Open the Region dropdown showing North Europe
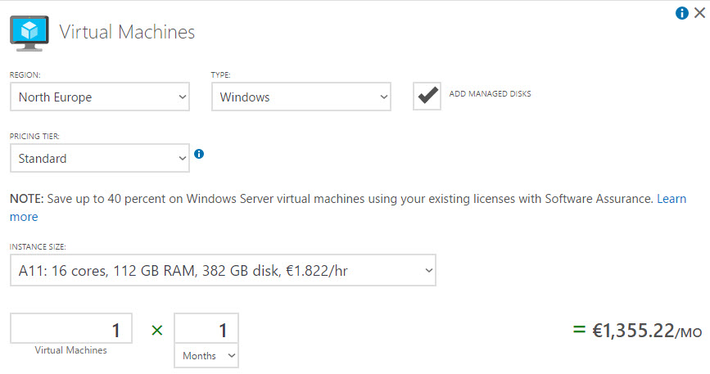The height and width of the screenshot is (374, 710). coord(100,97)
